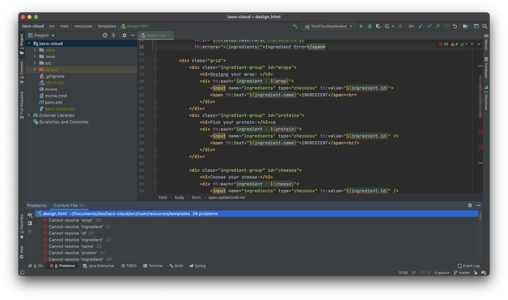508x300 pixels.
Task: Toggle read-only lock in the status bar
Action: click(x=475, y=272)
